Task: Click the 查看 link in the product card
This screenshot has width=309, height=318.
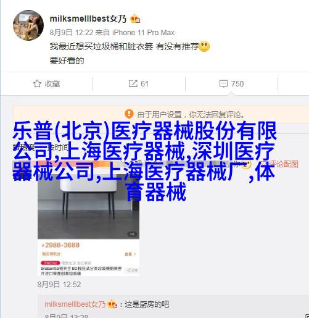Action: coord(130,254)
